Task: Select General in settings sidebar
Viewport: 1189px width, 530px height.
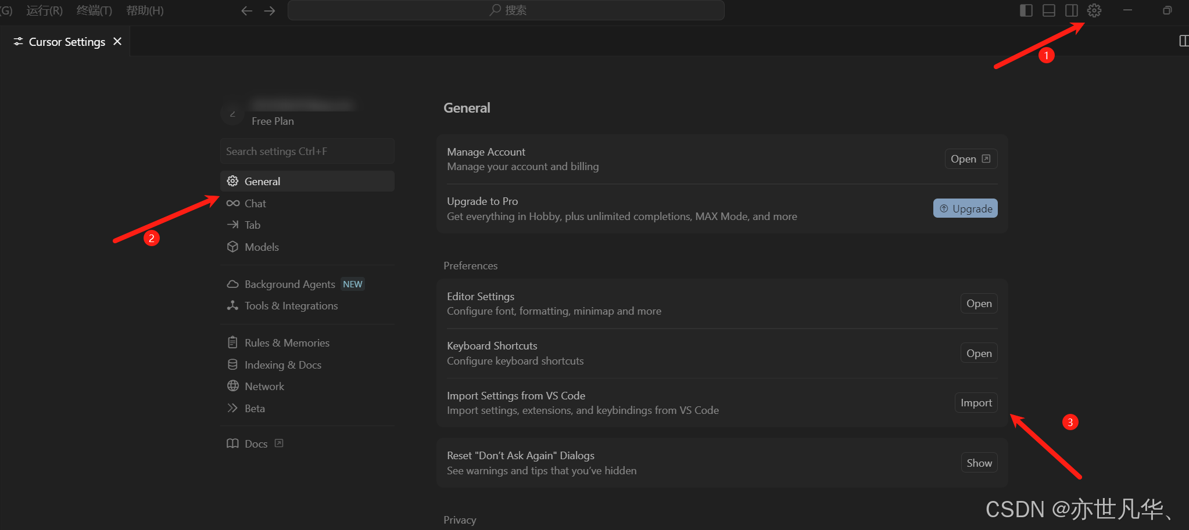Action: point(307,181)
